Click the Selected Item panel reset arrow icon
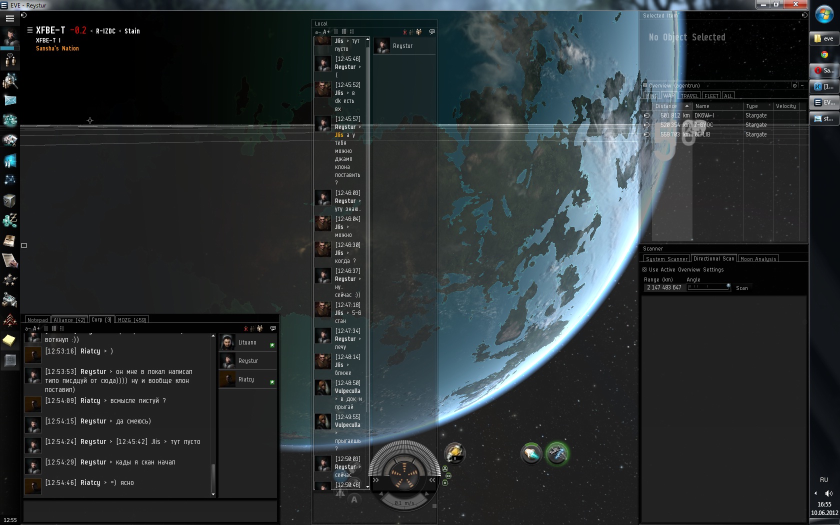This screenshot has height=525, width=840. click(x=804, y=15)
